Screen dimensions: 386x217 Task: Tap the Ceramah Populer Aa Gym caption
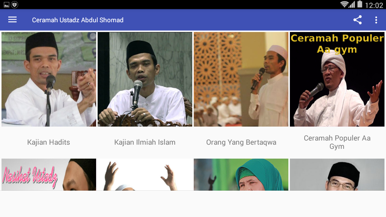point(337,142)
